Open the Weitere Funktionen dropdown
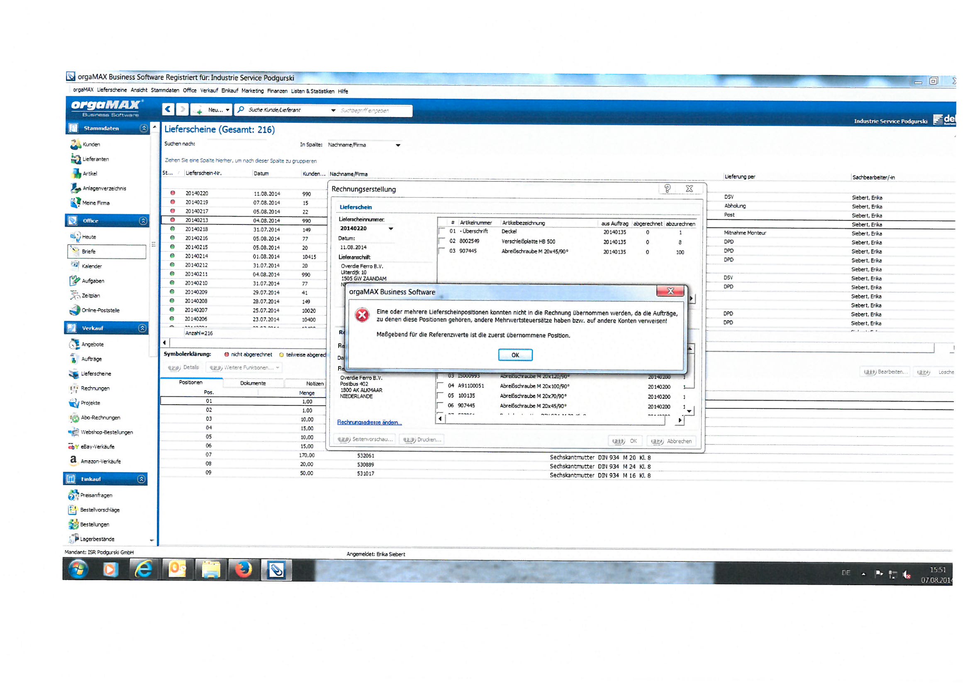 point(245,368)
